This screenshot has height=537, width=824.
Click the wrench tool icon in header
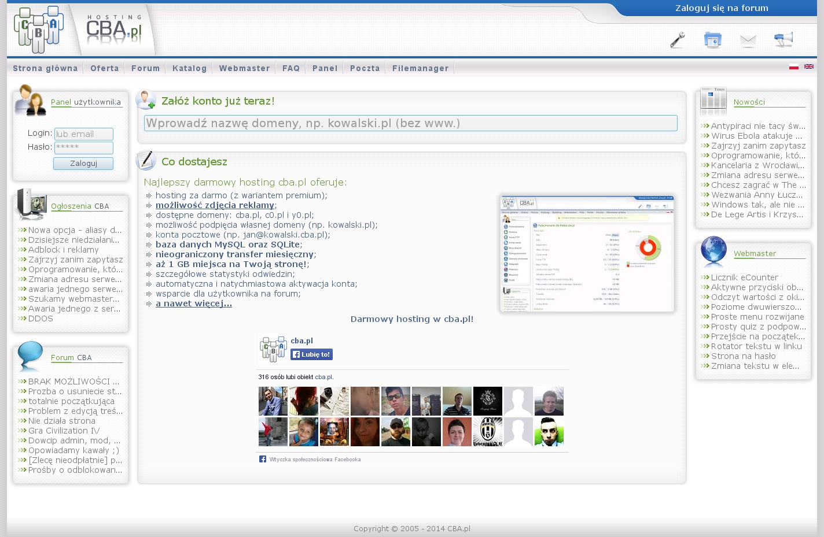pyautogui.click(x=677, y=40)
